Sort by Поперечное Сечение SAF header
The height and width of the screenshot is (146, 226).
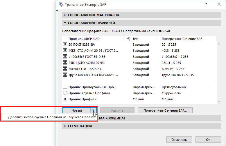(186, 39)
